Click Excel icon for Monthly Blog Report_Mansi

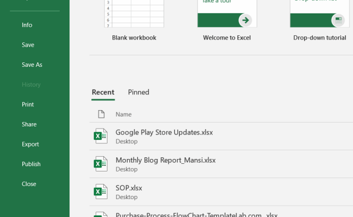[100, 164]
